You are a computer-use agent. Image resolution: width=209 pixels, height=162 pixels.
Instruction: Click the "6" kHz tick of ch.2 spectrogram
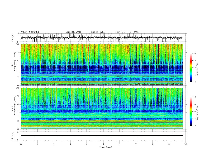(x=18, y=105)
